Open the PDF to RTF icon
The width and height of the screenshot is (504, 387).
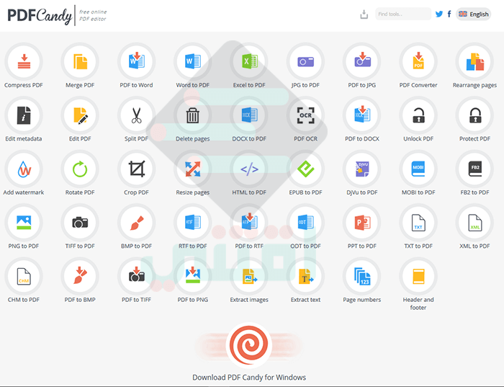pyautogui.click(x=249, y=222)
